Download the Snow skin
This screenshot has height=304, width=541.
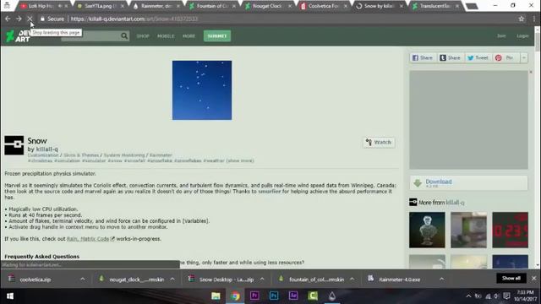(468, 182)
